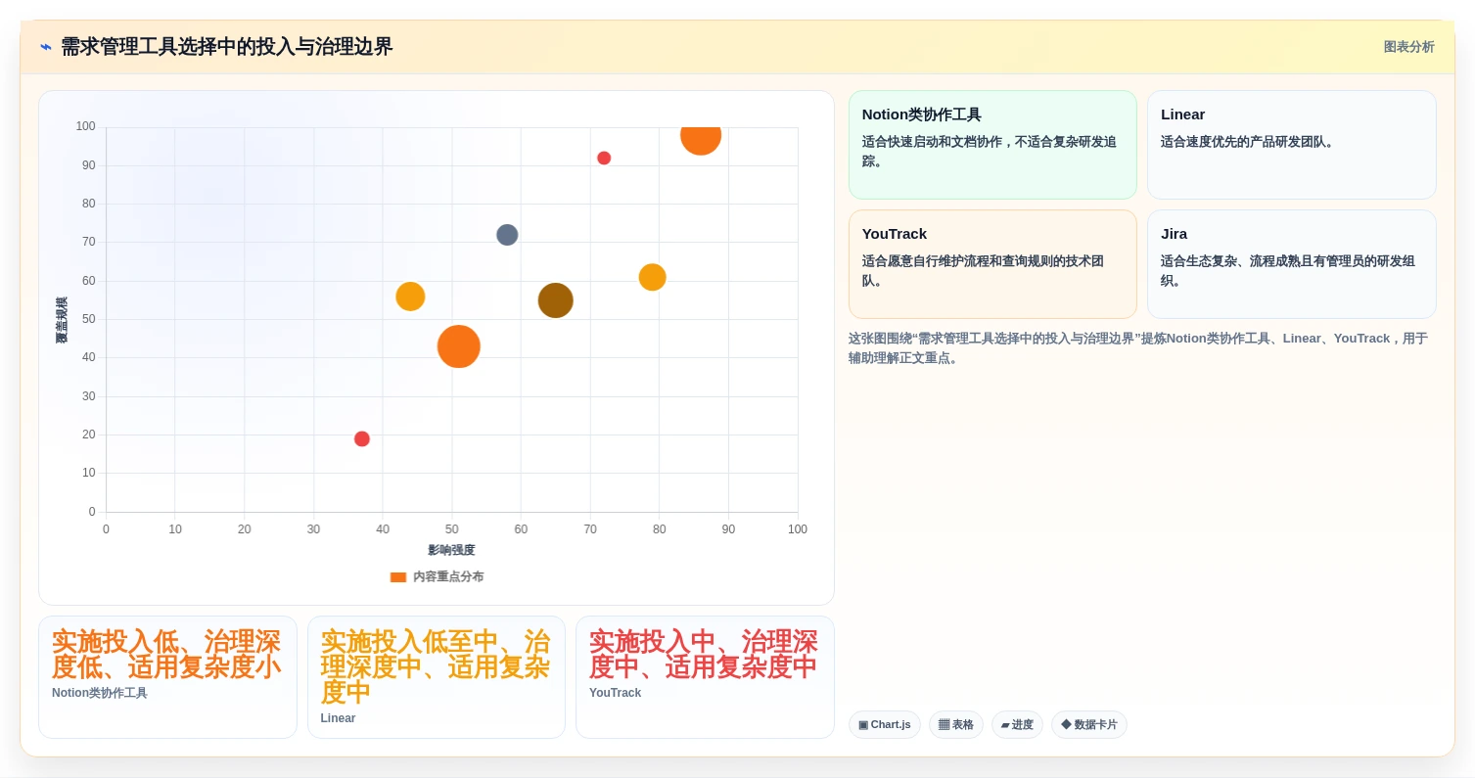Image resolution: width=1475 pixels, height=778 pixels.
Task: Select the amber 实施投入低至中 Linear stat card
Action: click(437, 677)
